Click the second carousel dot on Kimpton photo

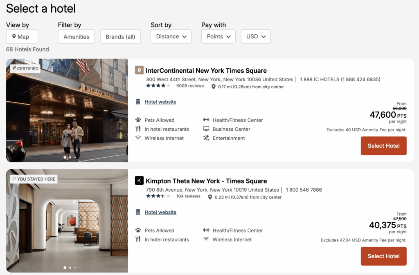(x=70, y=268)
